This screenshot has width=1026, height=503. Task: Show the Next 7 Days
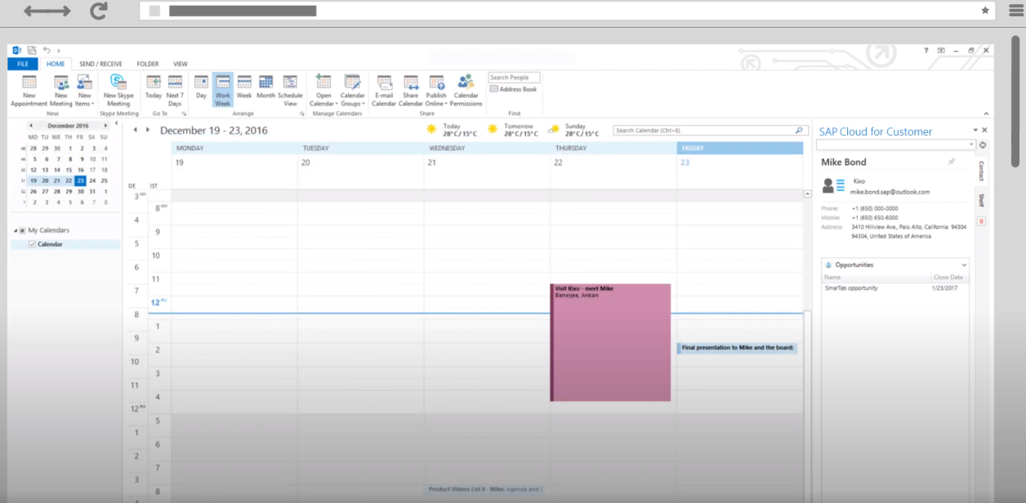(175, 90)
